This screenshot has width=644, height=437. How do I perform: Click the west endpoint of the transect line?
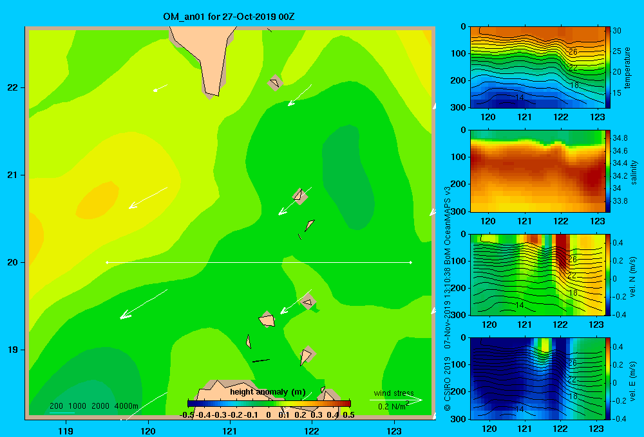(x=107, y=262)
